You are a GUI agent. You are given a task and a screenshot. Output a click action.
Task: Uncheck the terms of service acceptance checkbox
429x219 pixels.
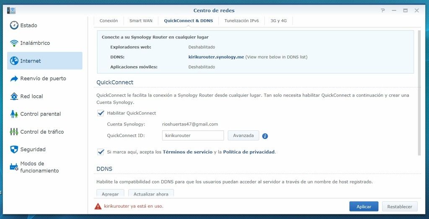[101, 152]
